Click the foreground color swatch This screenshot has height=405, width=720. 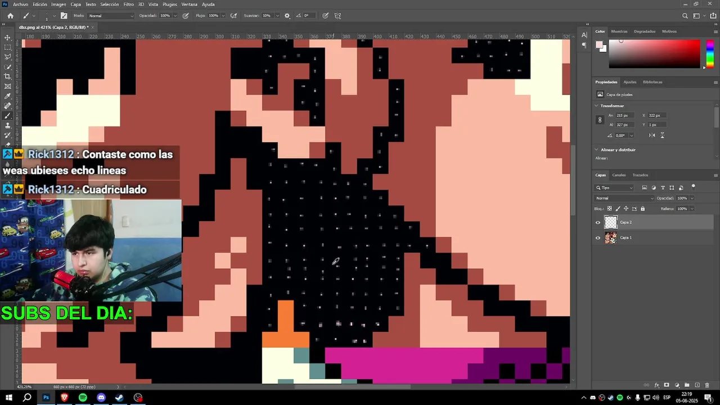[600, 44]
